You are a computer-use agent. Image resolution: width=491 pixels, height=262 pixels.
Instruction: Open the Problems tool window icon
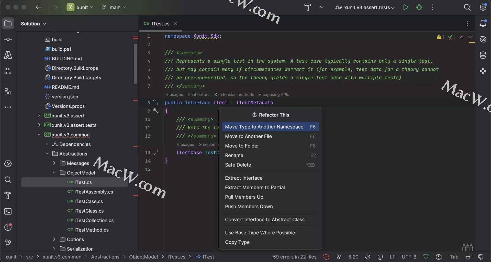[x=8, y=227]
